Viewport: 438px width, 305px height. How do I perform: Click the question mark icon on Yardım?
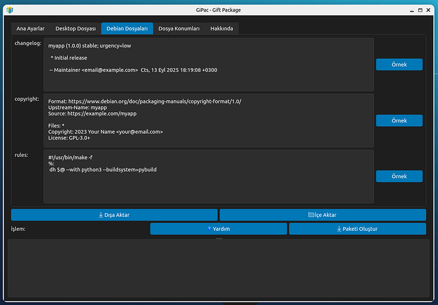209,228
